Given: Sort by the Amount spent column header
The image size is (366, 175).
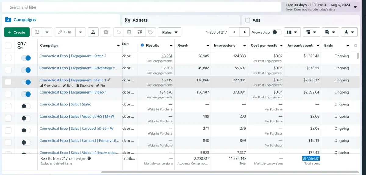Looking at the screenshot, I should [x=300, y=46].
